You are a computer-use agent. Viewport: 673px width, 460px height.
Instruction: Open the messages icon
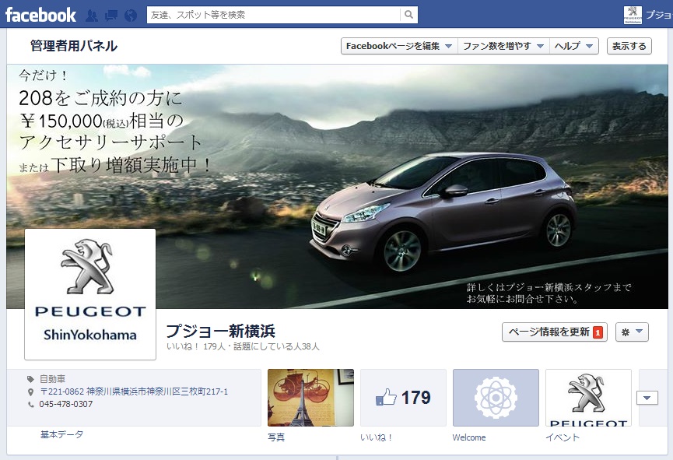pos(111,16)
